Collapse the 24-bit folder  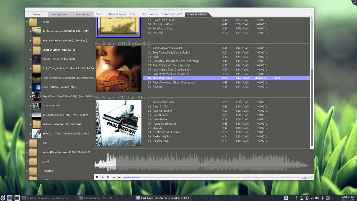click(27, 22)
